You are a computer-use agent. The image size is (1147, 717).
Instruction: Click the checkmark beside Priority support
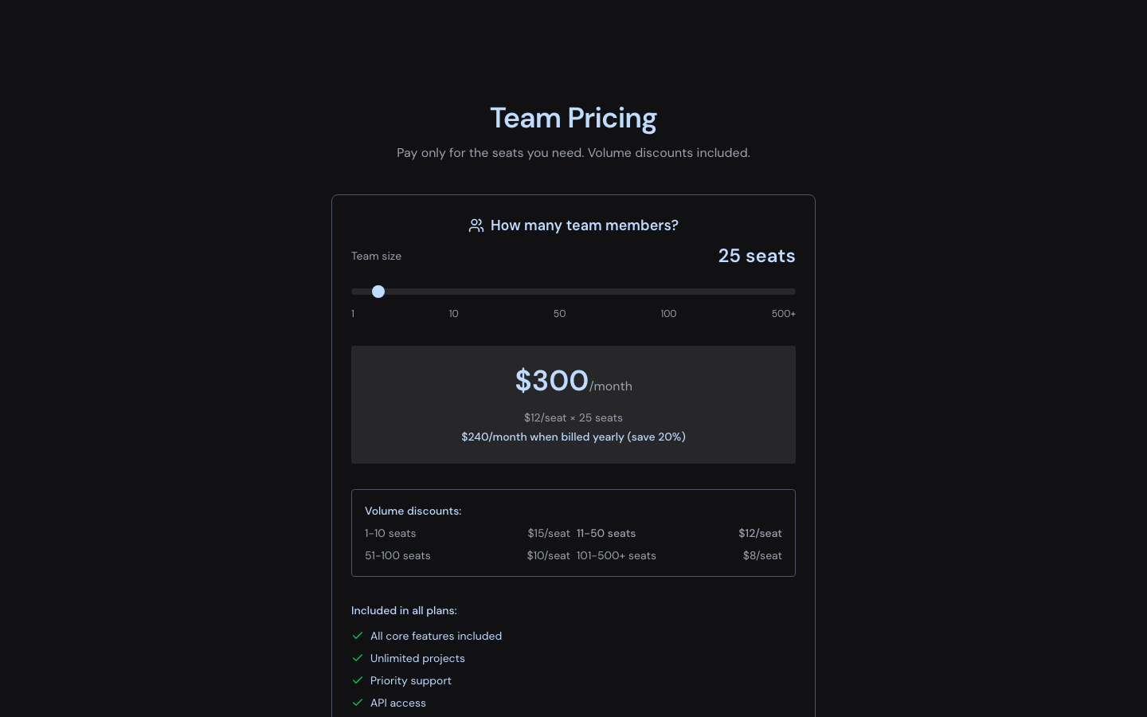click(x=358, y=680)
